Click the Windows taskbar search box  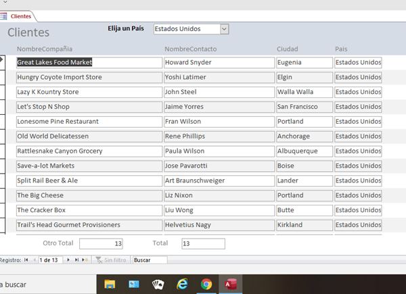tap(48, 285)
